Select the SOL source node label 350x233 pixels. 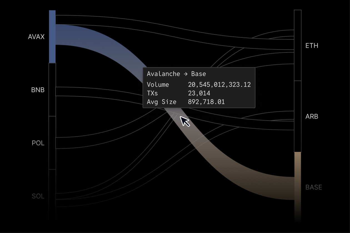pos(38,196)
